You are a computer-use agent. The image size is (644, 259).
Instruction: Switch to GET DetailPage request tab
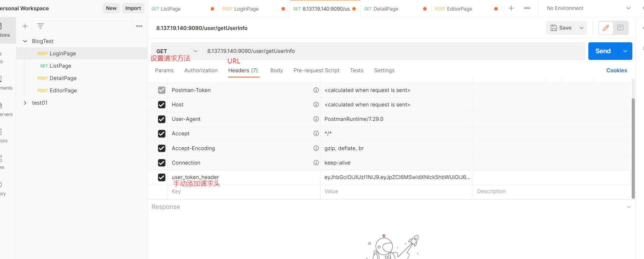[x=396, y=8]
